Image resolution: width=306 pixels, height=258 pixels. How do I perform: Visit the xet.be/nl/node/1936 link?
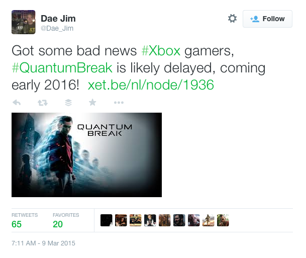coord(151,85)
